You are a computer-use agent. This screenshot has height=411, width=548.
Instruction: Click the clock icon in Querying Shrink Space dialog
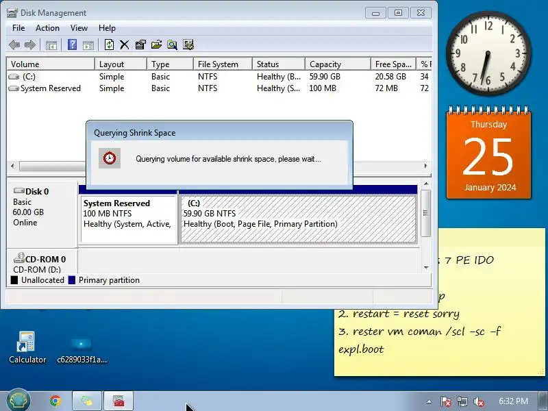tap(110, 158)
